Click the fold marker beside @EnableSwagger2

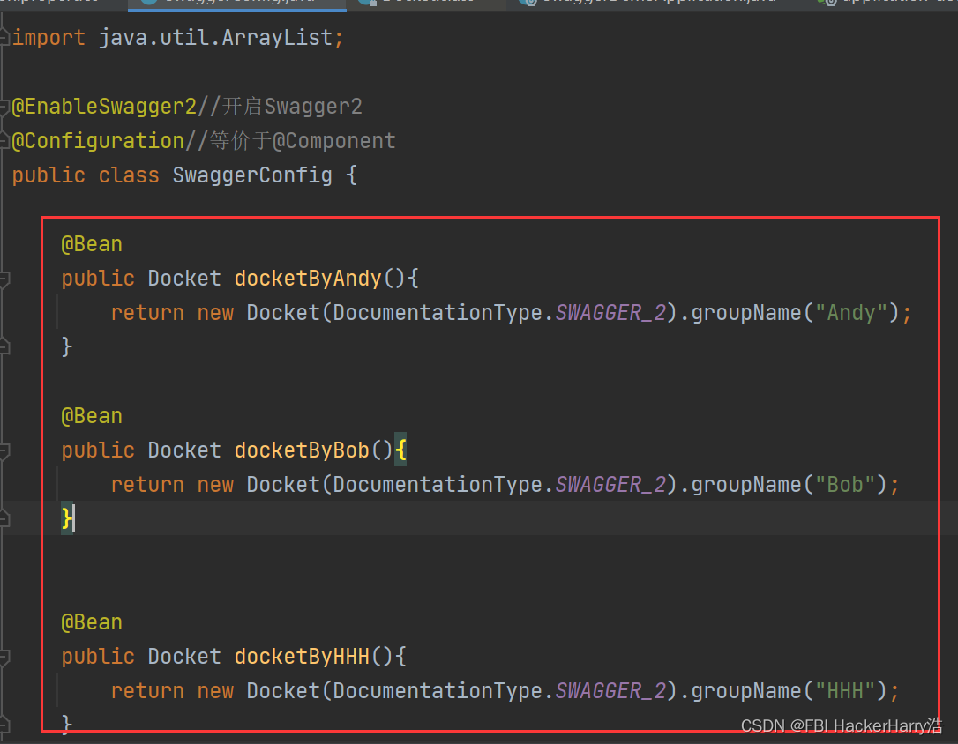[4, 108]
